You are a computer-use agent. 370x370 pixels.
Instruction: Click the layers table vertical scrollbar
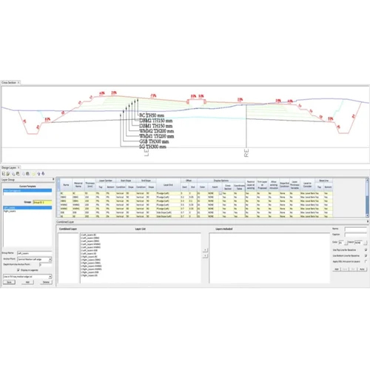[367, 198]
